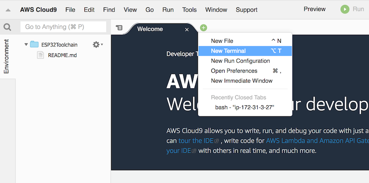Close the Welcome tab
This screenshot has width=369, height=183.
[187, 29]
